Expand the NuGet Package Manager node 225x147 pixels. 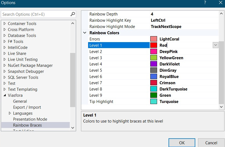5,65
